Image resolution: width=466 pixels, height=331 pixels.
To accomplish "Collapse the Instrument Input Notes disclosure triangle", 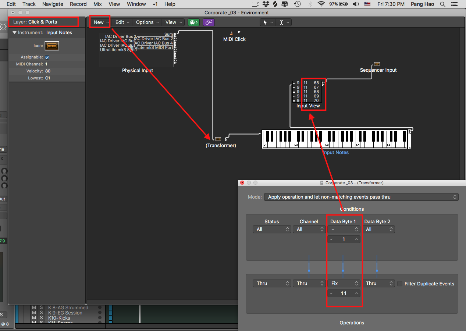I will (x=14, y=33).
